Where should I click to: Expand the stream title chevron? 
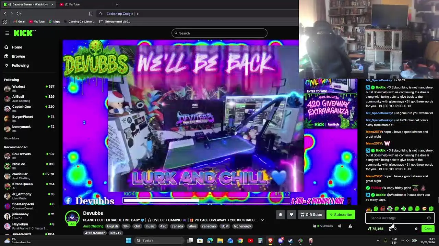pos(262,220)
